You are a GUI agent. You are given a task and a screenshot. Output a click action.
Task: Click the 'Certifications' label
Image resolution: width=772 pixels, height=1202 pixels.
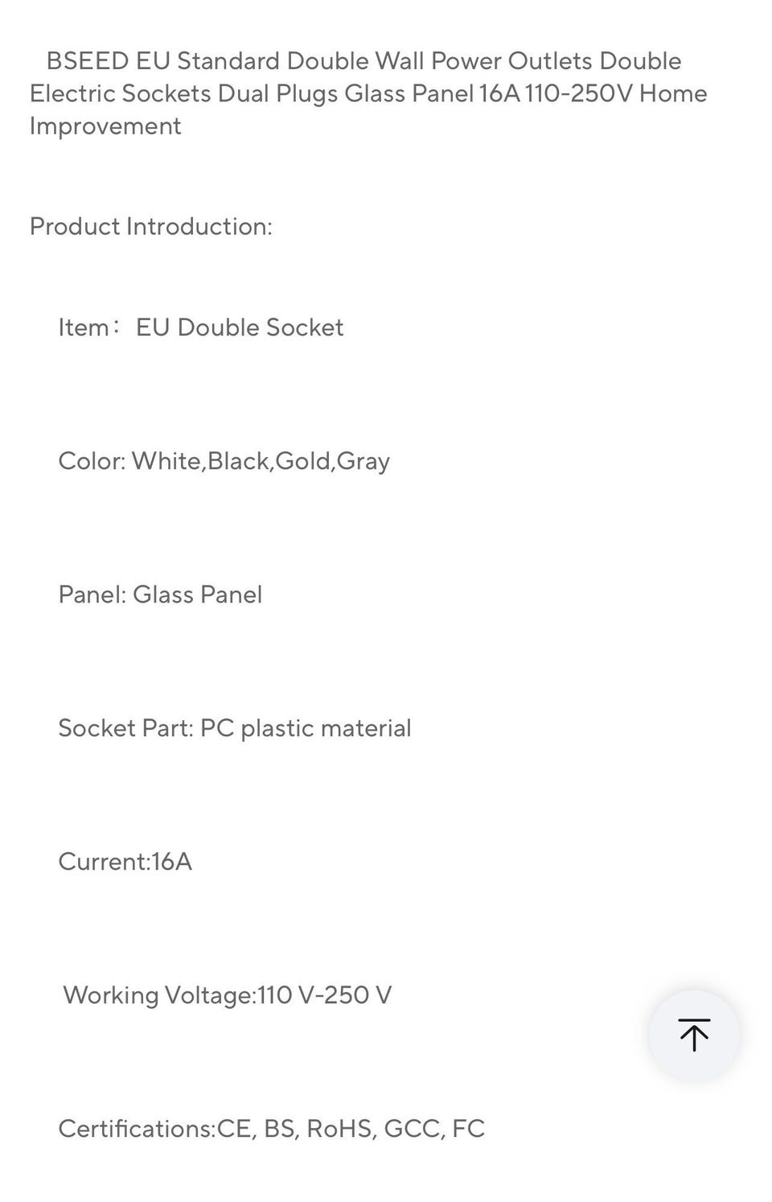[x=135, y=1129]
